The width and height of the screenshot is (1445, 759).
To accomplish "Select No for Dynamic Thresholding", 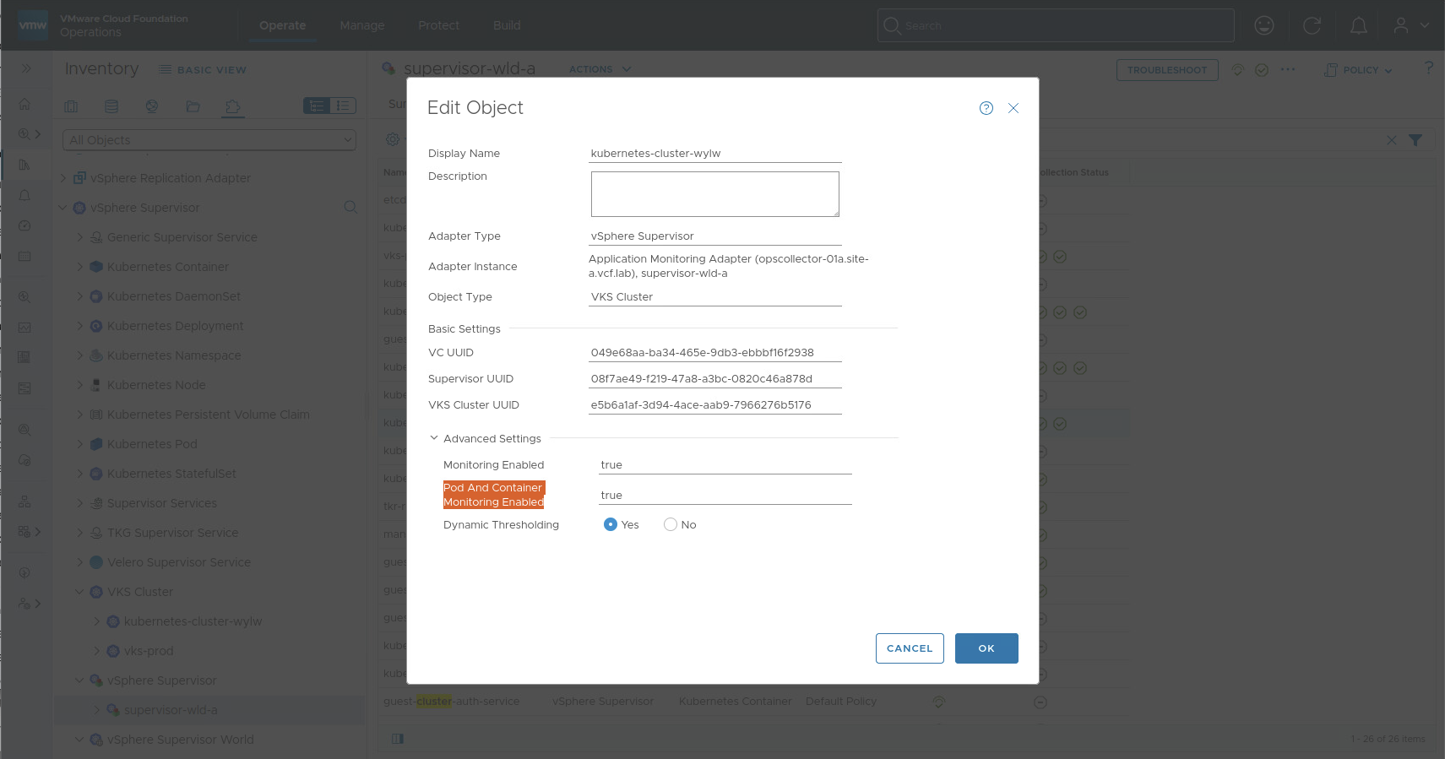I will coord(671,524).
